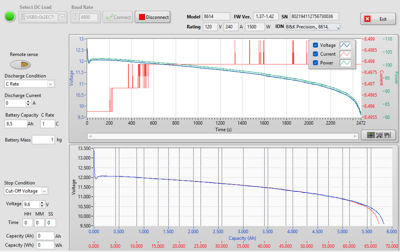Uncheck the Current plot checkbox

click(x=315, y=54)
